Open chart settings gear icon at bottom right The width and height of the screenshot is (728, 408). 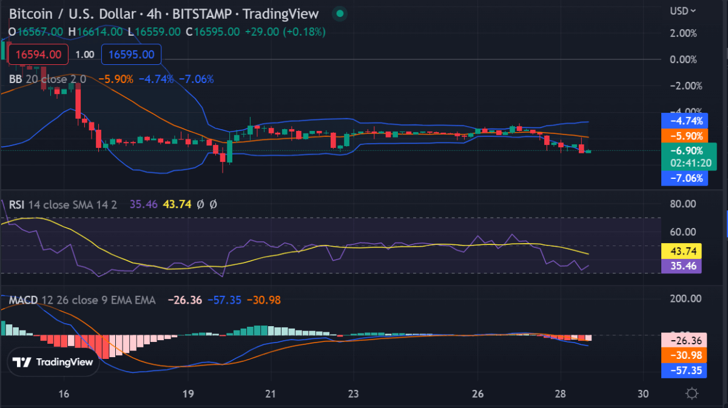click(x=692, y=394)
